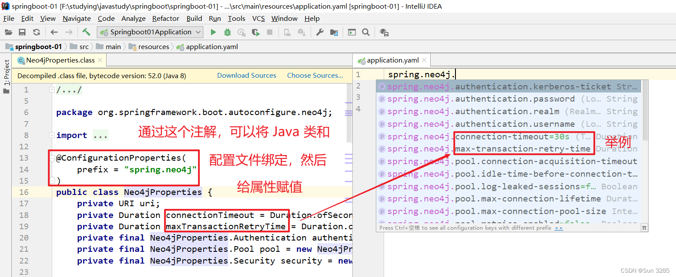676x277 pixels.
Task: Build project with the hammer icon
Action: (x=86, y=32)
